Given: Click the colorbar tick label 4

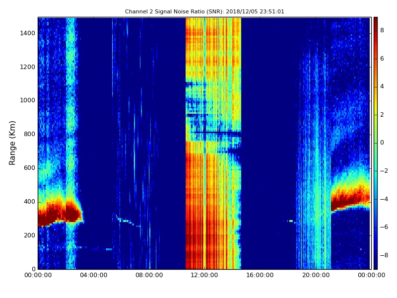Looking at the screenshot, I should [x=382, y=86].
